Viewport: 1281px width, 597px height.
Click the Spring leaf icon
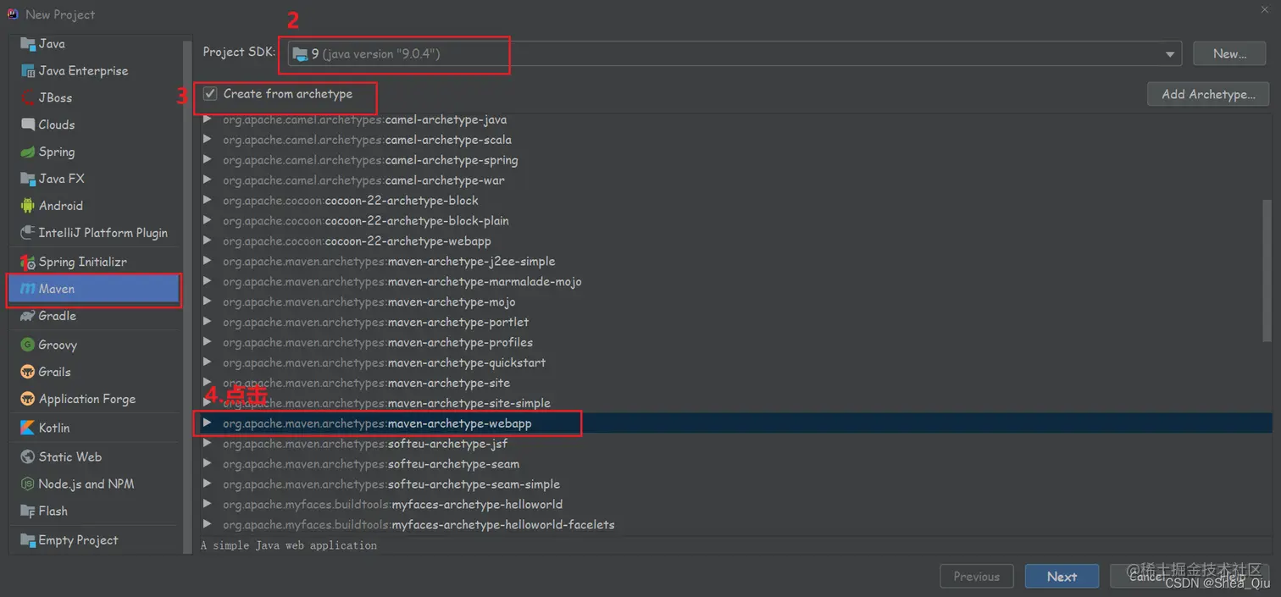pos(27,152)
